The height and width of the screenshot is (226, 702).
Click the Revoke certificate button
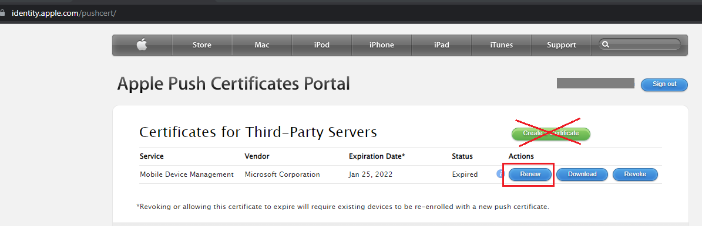[635, 174]
